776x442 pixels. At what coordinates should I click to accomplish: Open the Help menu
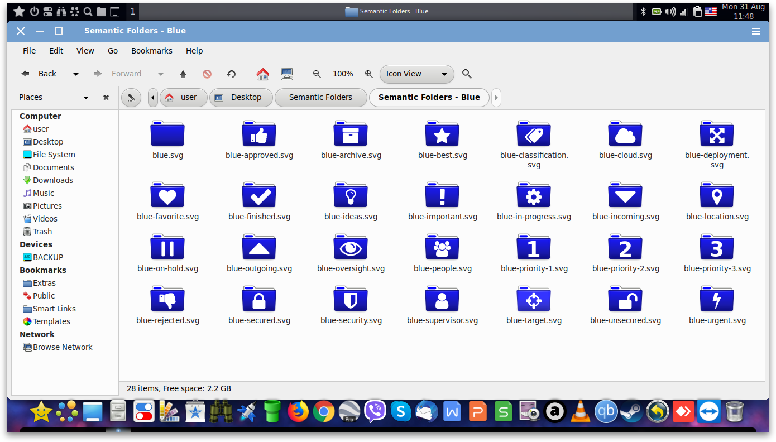tap(194, 51)
